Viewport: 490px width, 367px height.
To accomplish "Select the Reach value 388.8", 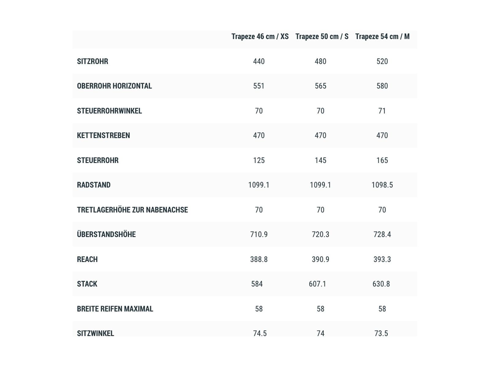I will (x=259, y=259).
